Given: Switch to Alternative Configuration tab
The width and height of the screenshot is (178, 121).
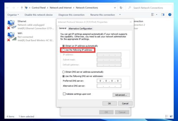Looking at the screenshot, I should [x=80, y=28].
